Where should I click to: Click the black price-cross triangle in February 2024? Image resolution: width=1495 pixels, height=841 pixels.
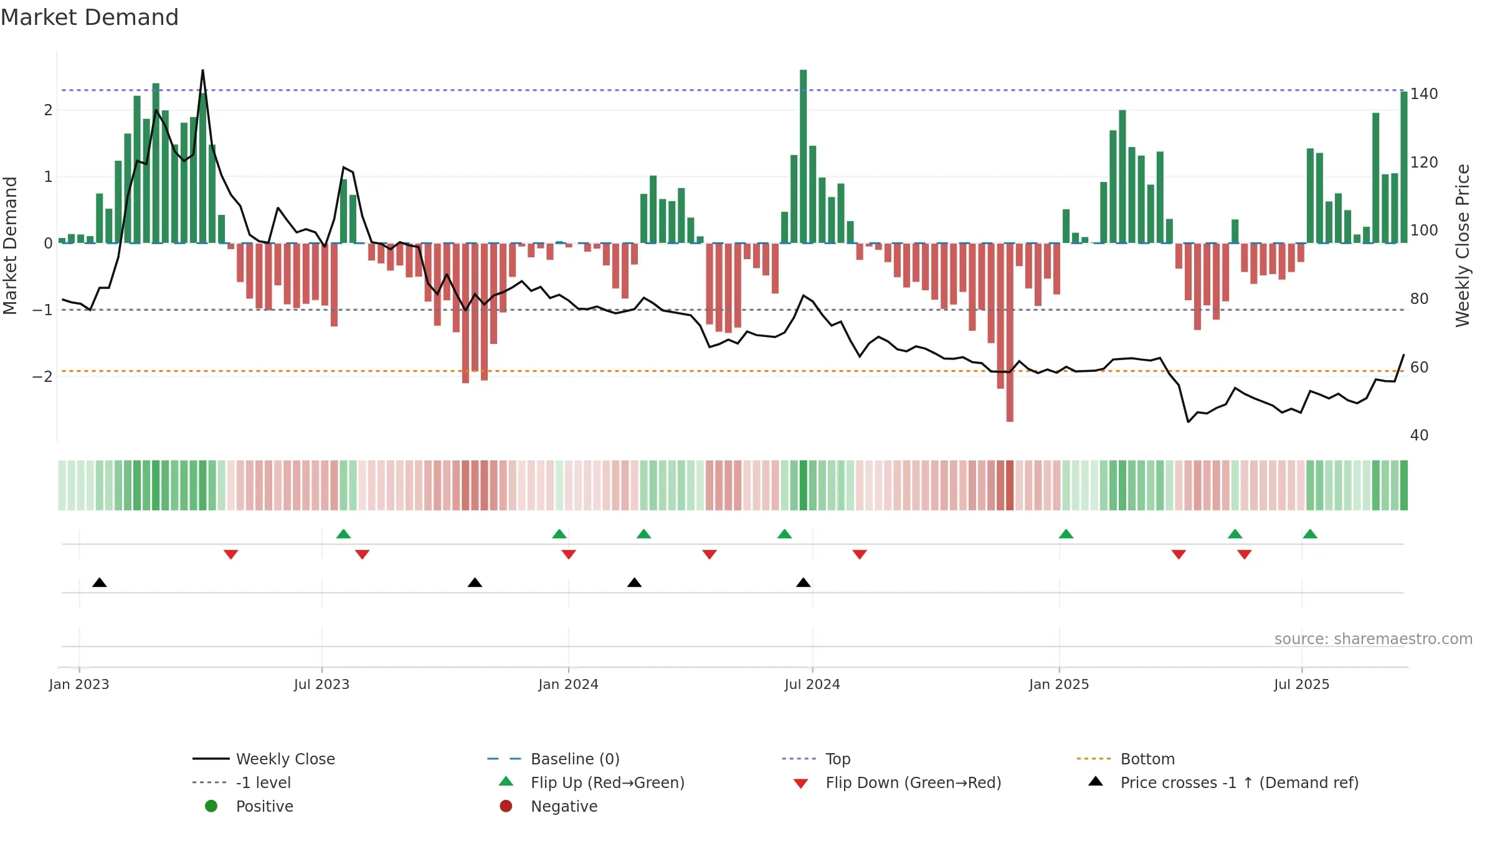coord(634,582)
